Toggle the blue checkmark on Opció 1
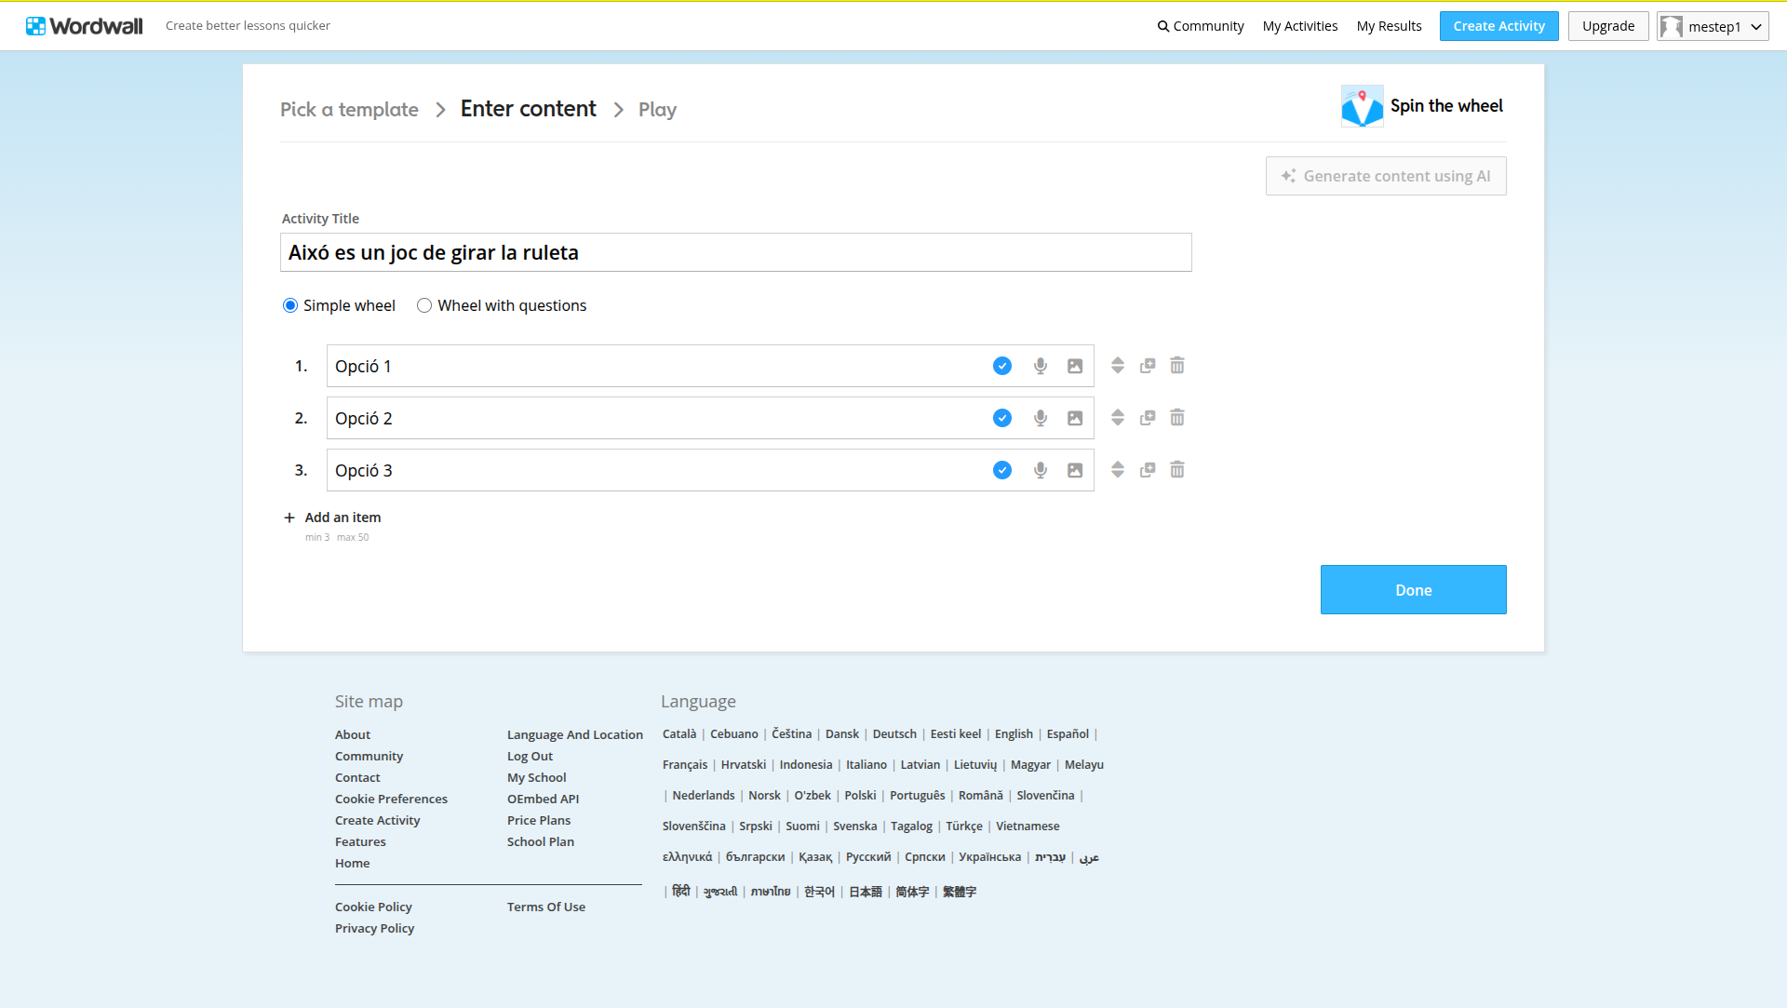Viewport: 1787px width, 1008px height. (x=1002, y=366)
